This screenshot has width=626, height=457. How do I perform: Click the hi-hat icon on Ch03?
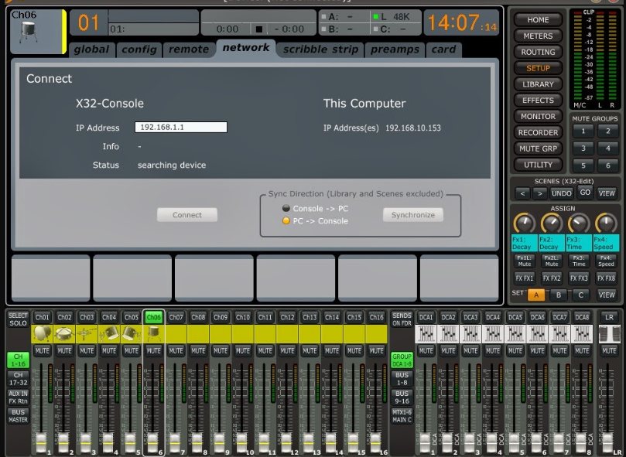(x=87, y=333)
